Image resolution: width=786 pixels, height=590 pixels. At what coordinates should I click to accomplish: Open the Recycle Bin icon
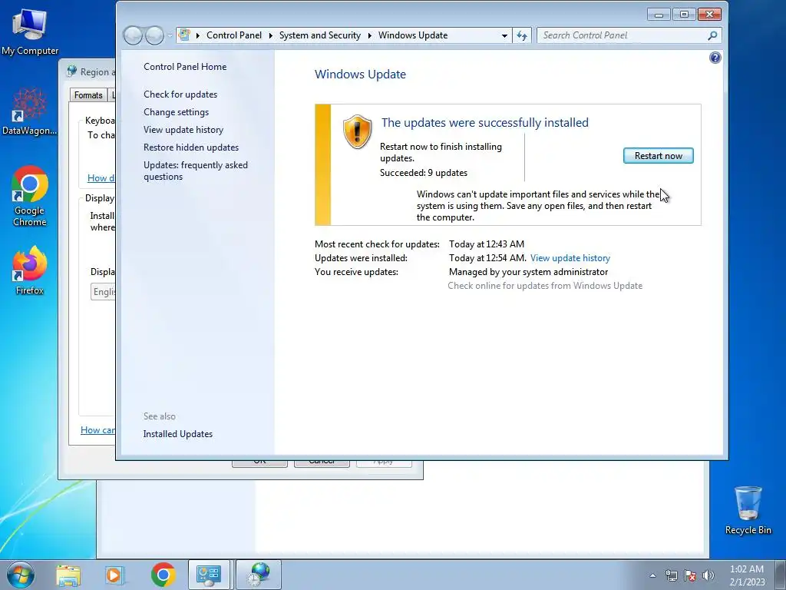click(x=748, y=510)
